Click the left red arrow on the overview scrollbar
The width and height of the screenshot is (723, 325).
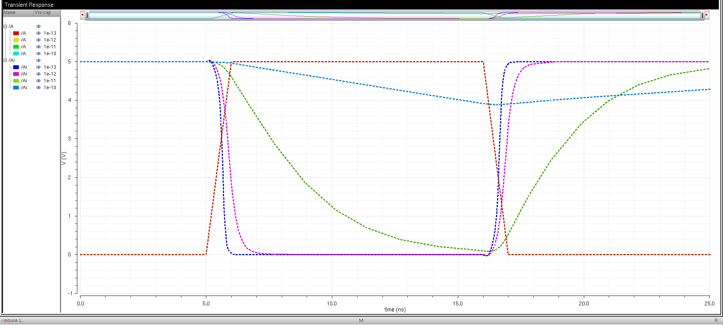(x=82, y=15)
